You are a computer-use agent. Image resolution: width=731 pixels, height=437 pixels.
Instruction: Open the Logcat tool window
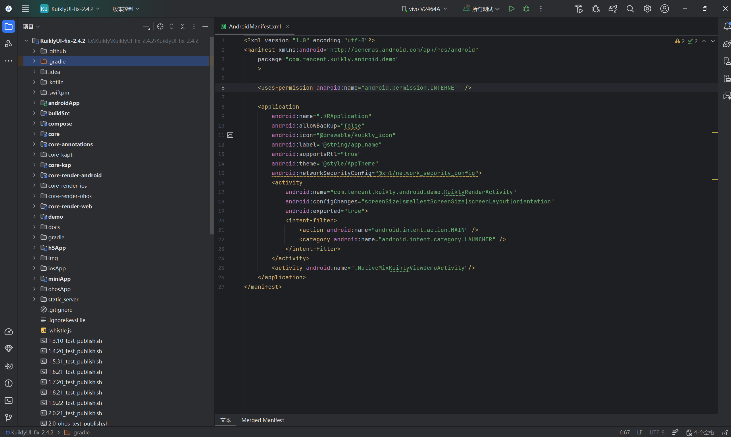pos(9,366)
